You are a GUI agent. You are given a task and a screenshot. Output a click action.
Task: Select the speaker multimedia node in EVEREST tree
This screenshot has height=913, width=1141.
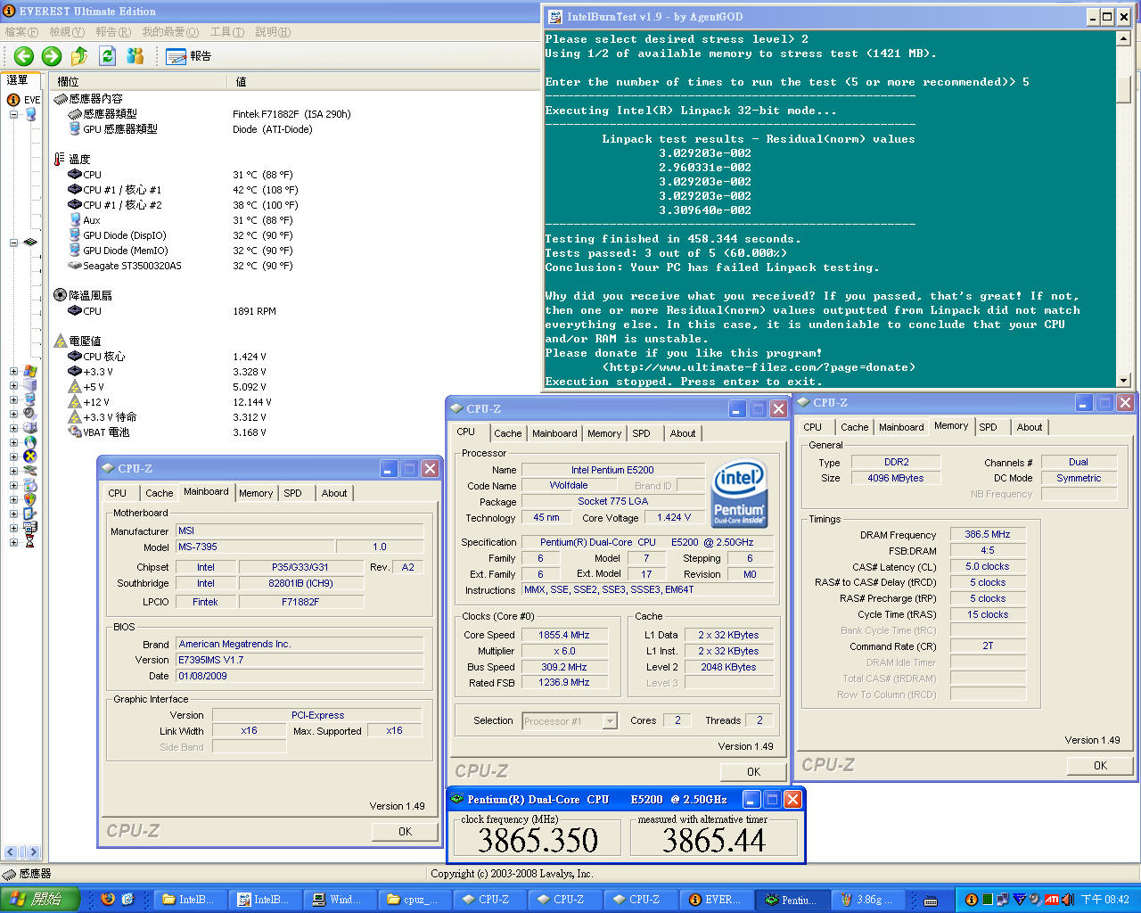(30, 414)
